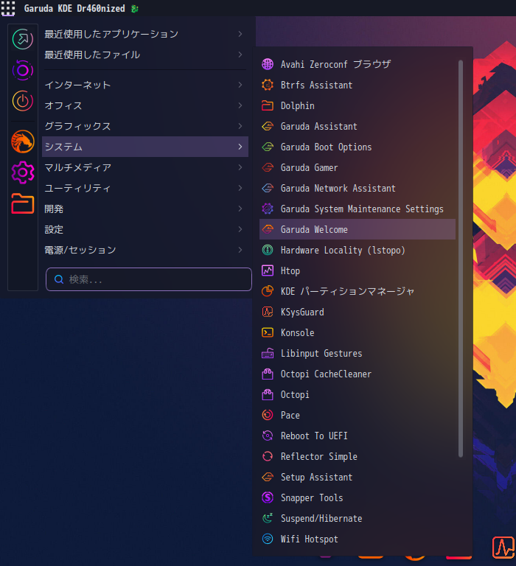Image resolution: width=516 pixels, height=566 pixels.
Task: Click the power icon in launcher sidebar
Action: [23, 101]
